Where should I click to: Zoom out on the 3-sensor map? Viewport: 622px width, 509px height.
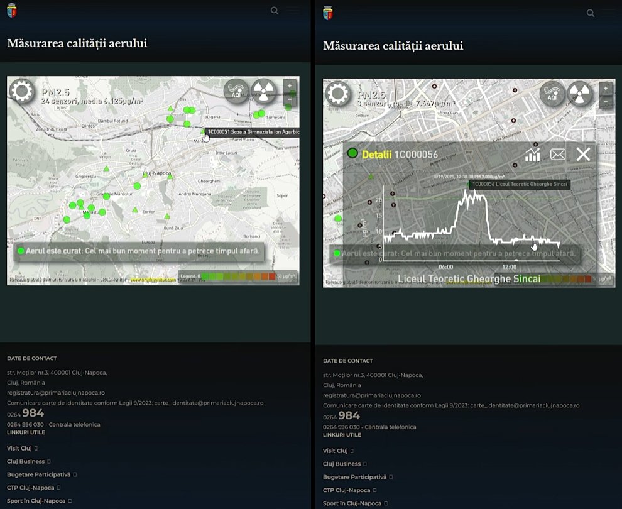(605, 102)
